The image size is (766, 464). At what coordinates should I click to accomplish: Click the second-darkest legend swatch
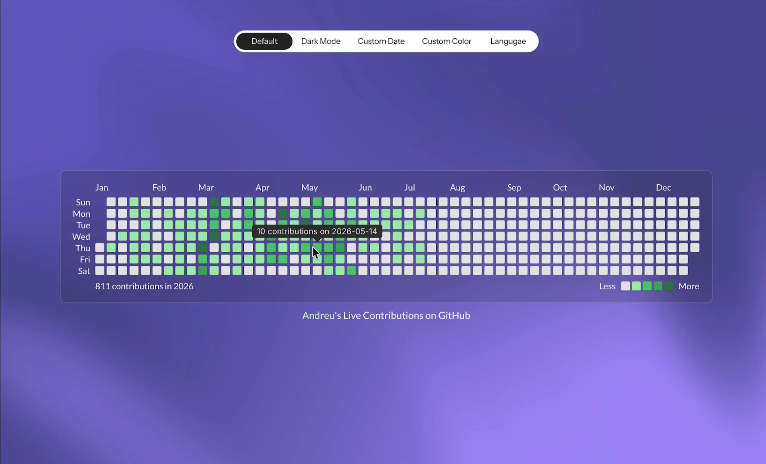(x=658, y=286)
